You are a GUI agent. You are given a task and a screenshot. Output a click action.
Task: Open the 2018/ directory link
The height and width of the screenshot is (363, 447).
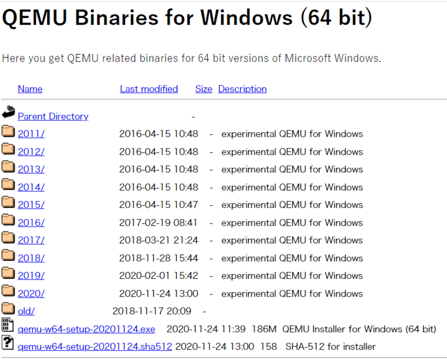click(x=31, y=258)
